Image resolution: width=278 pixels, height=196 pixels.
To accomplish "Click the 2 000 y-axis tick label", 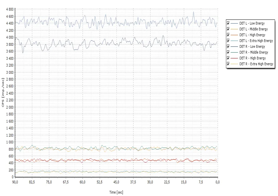I will tap(10, 107).
